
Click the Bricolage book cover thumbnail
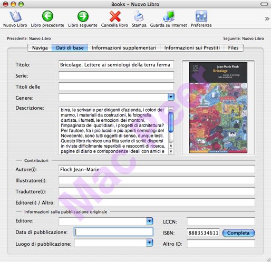218,108
